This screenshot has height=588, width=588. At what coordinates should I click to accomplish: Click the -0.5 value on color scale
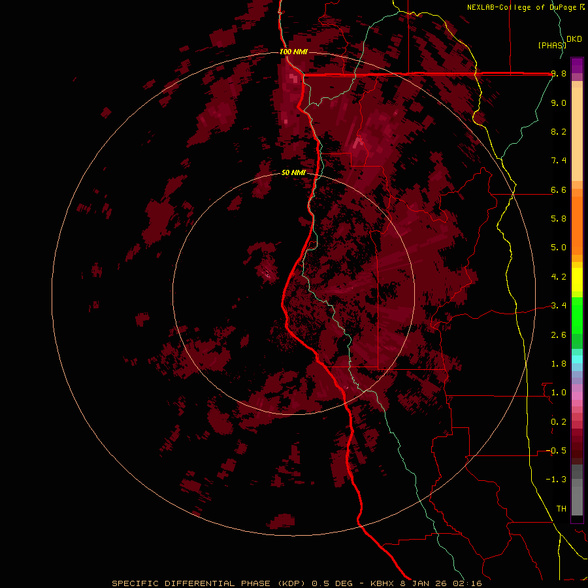tap(556, 451)
